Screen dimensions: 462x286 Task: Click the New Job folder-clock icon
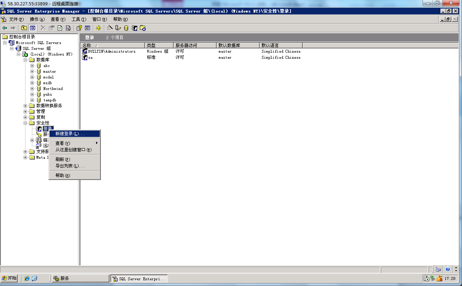click(143, 28)
